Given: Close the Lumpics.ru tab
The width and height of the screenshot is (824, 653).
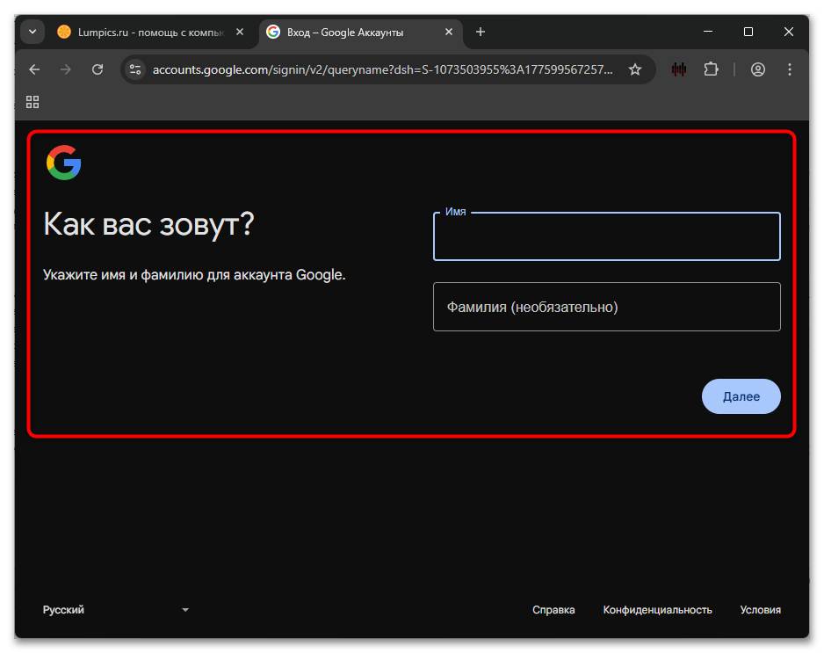Looking at the screenshot, I should pyautogui.click(x=240, y=32).
